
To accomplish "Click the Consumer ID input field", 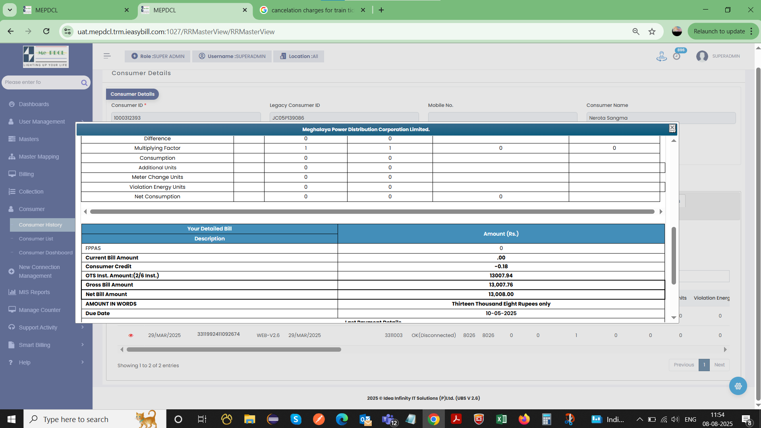I will tap(186, 118).
